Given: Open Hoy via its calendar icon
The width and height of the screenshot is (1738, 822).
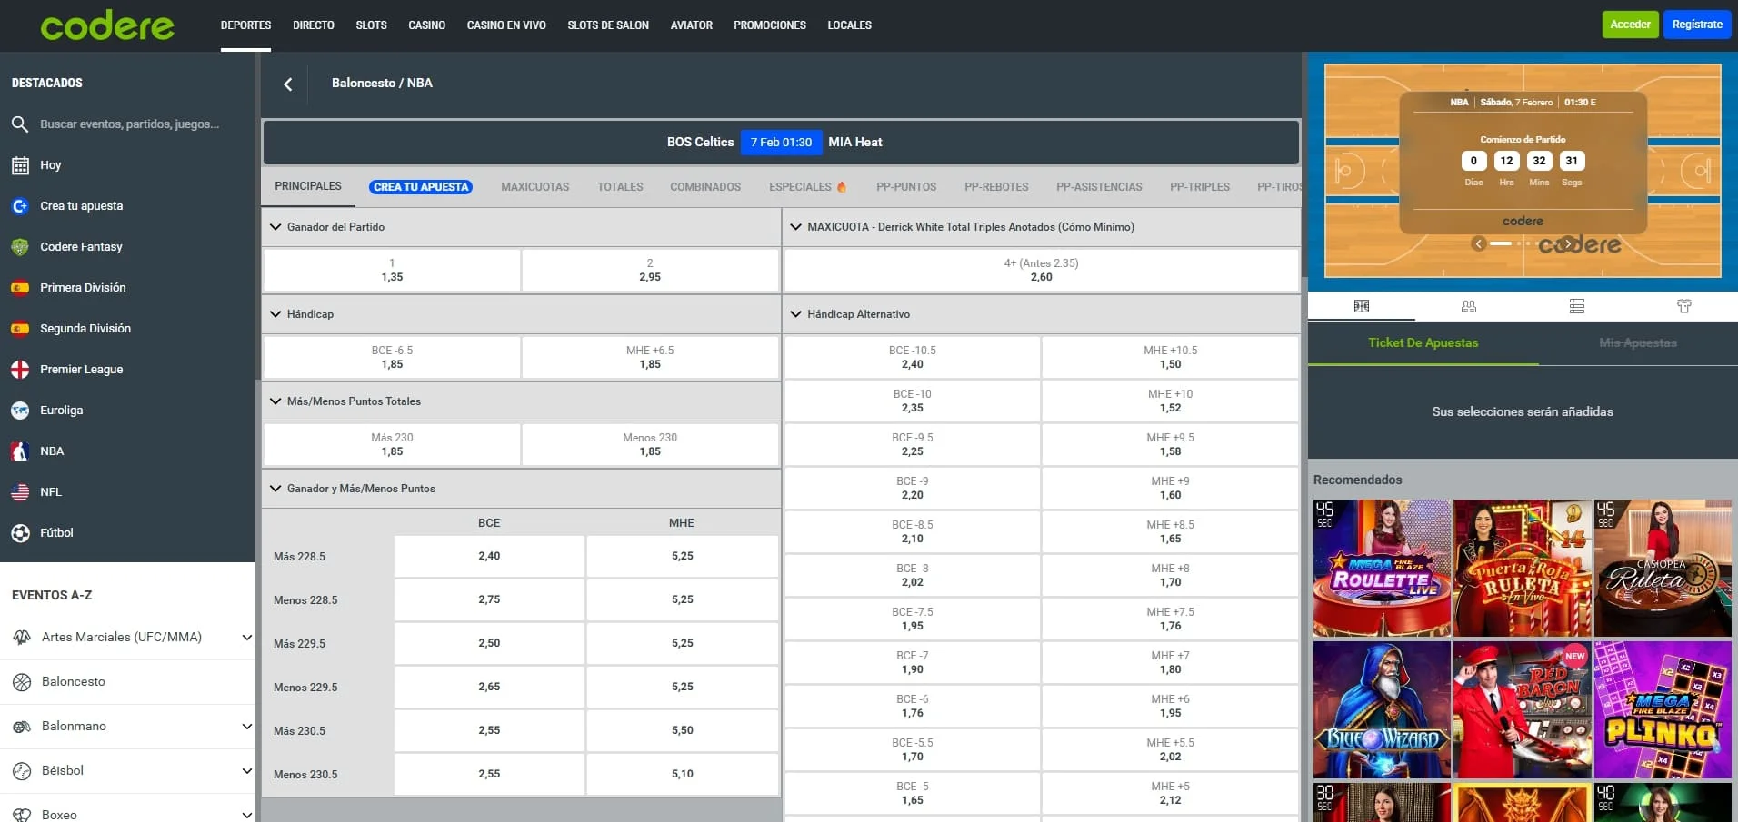Looking at the screenshot, I should click(20, 165).
